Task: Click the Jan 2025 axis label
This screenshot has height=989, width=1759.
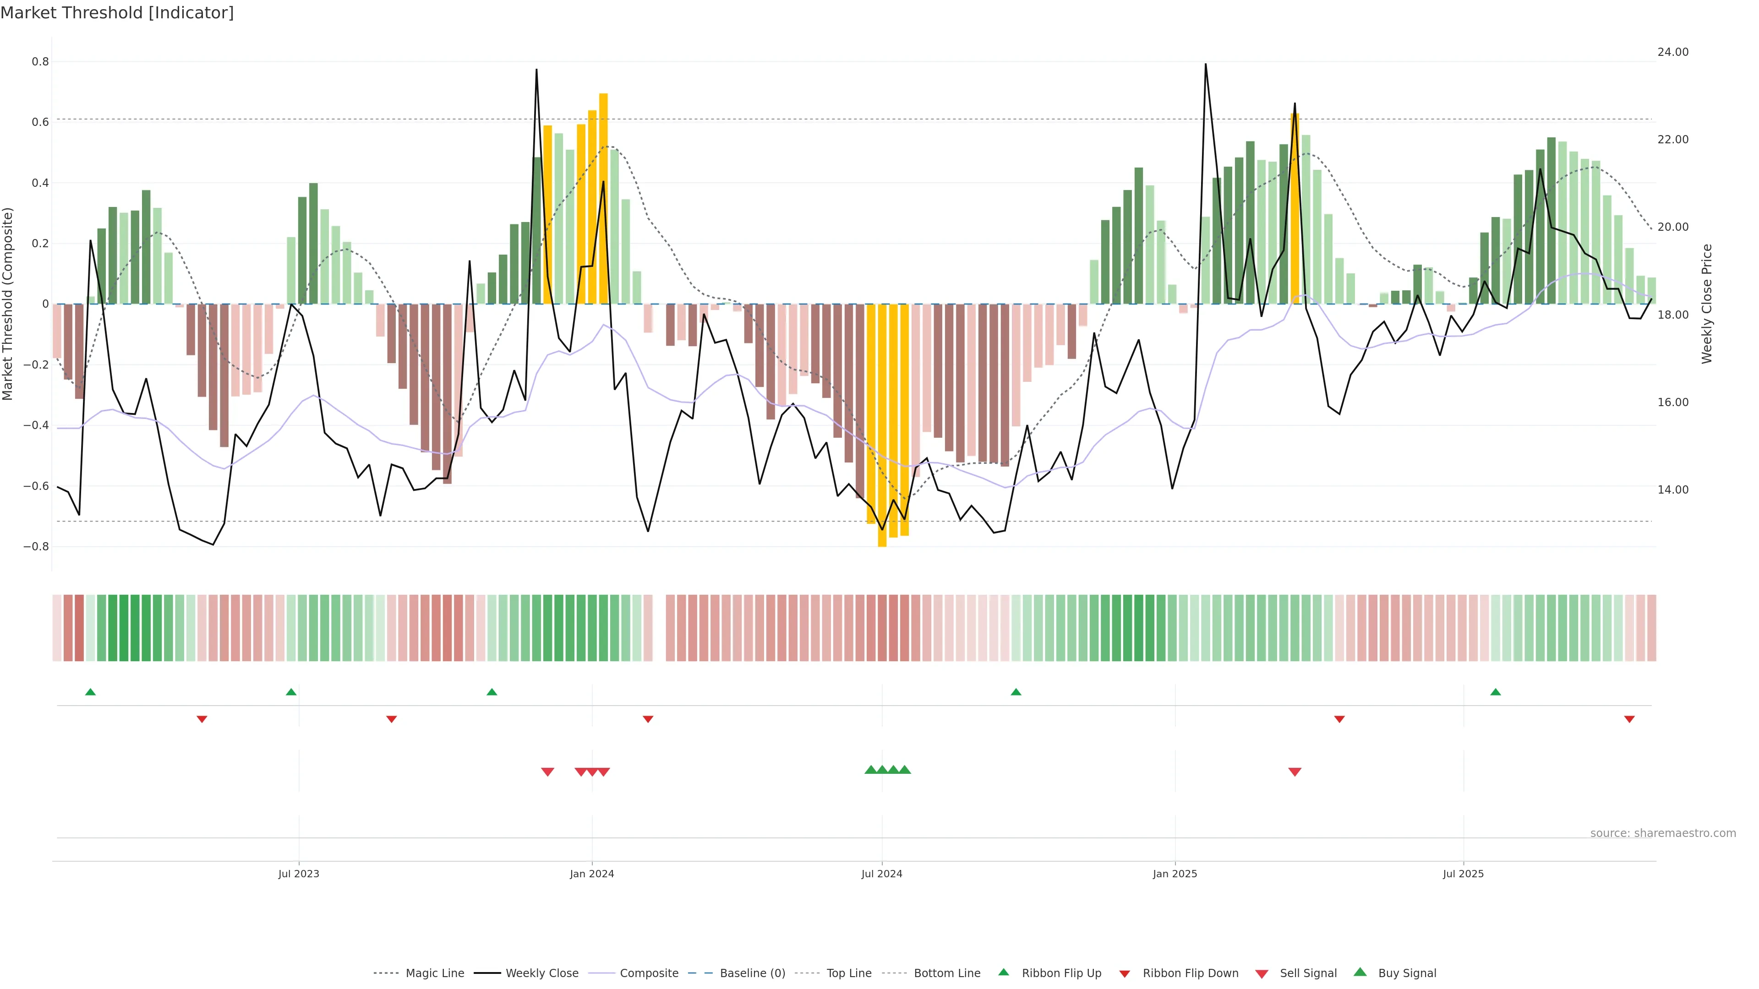Action: pos(1174,874)
